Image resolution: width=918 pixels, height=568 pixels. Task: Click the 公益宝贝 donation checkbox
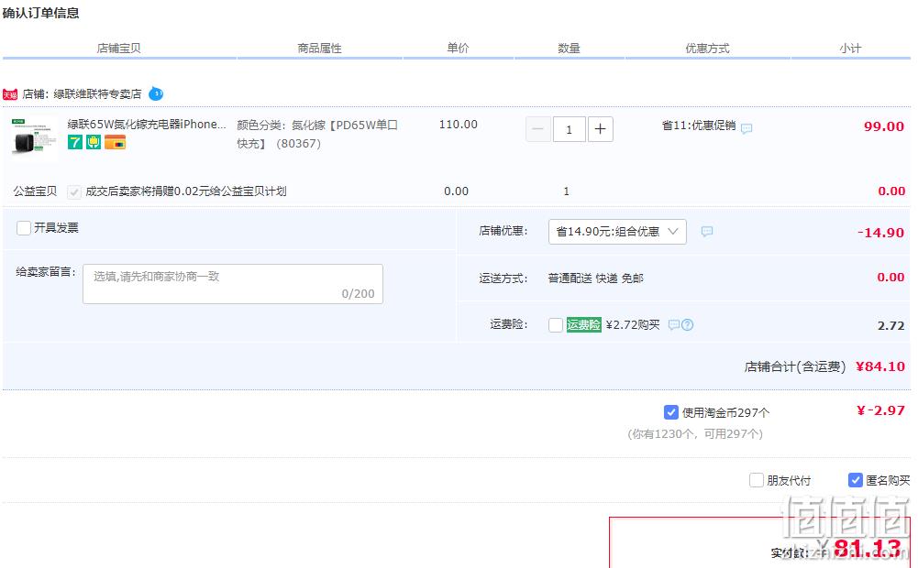pyautogui.click(x=73, y=191)
